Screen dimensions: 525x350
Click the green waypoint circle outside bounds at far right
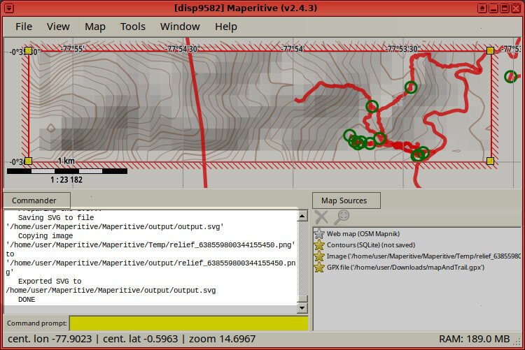pyautogui.click(x=510, y=77)
